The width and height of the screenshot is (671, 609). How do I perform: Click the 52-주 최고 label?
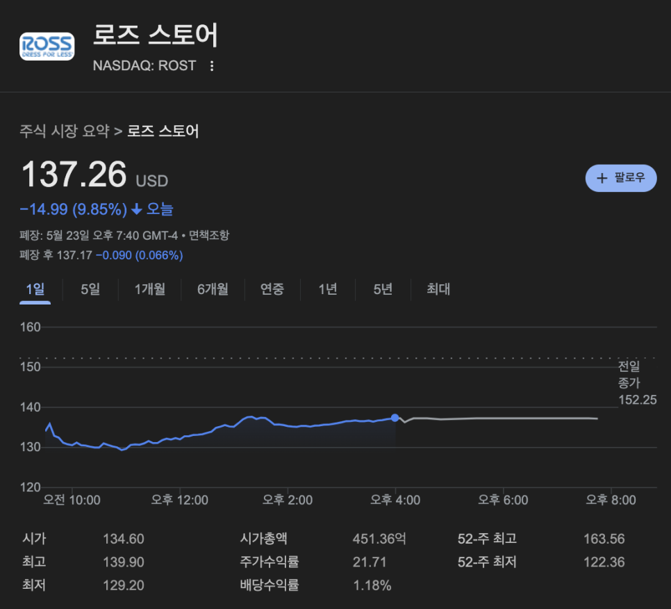click(x=488, y=539)
